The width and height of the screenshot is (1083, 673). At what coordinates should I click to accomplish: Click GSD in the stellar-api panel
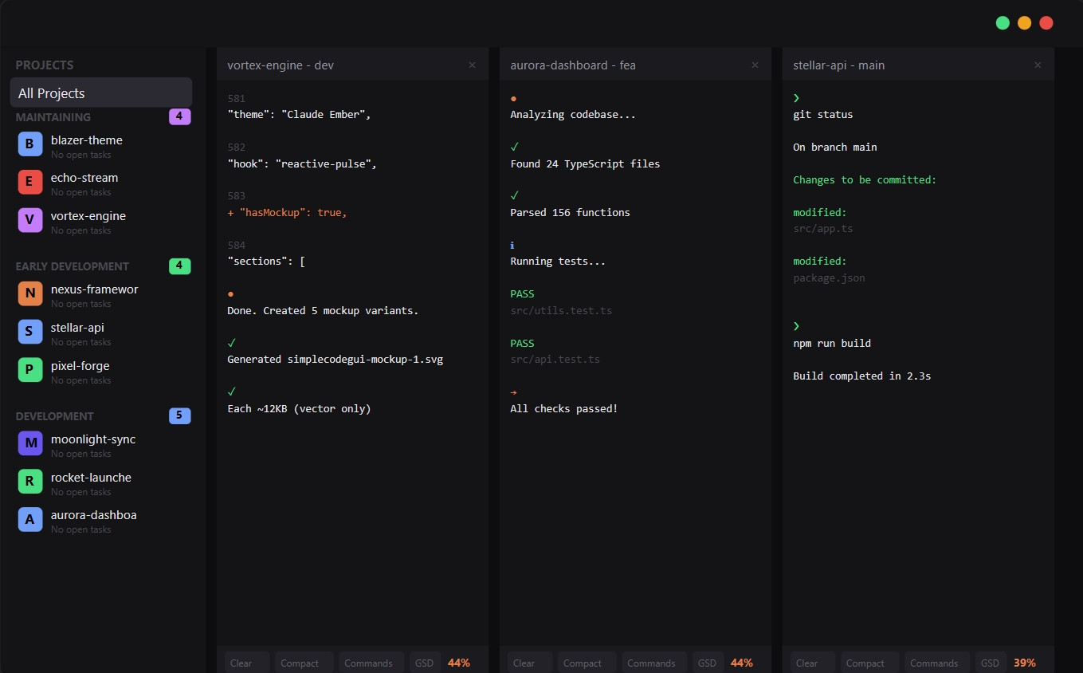(x=991, y=663)
